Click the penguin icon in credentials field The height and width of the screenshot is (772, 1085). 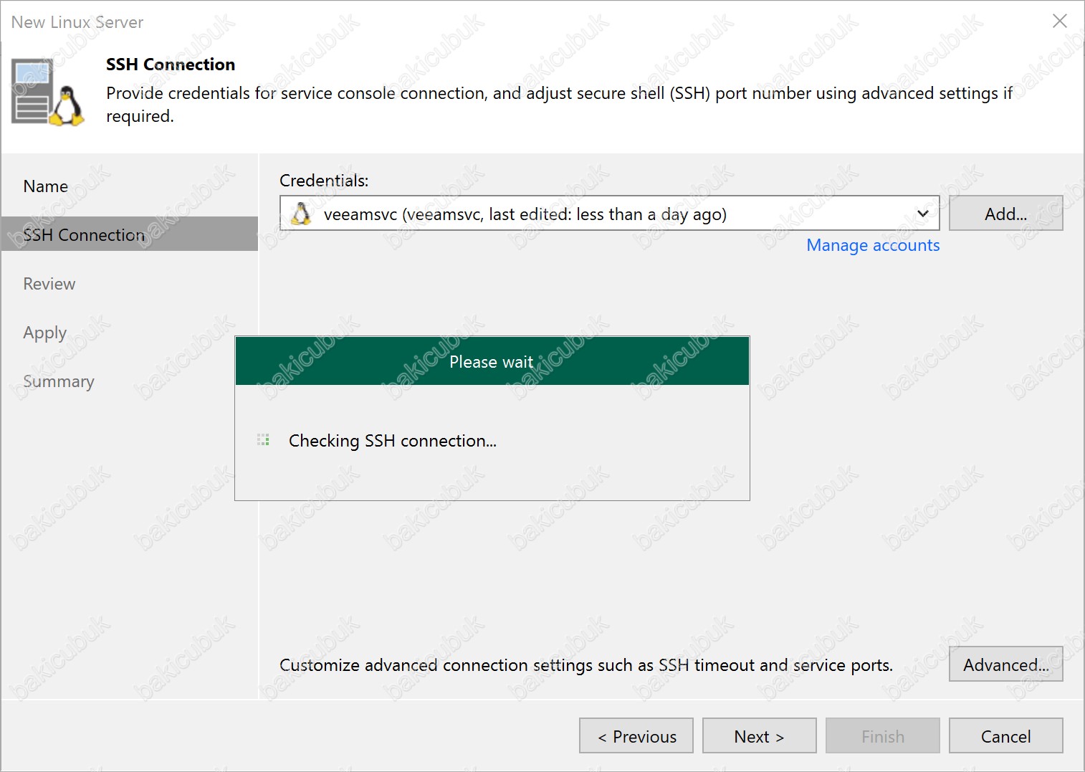coord(302,214)
